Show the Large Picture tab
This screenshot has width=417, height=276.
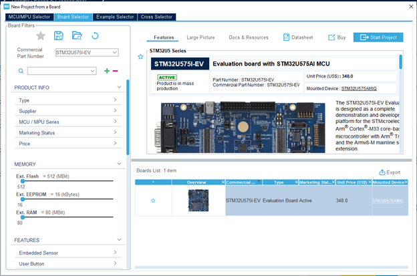tap(200, 37)
